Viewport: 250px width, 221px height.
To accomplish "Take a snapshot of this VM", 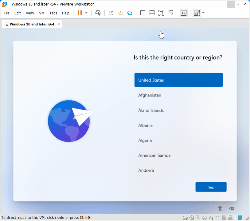I will tap(111, 13).
